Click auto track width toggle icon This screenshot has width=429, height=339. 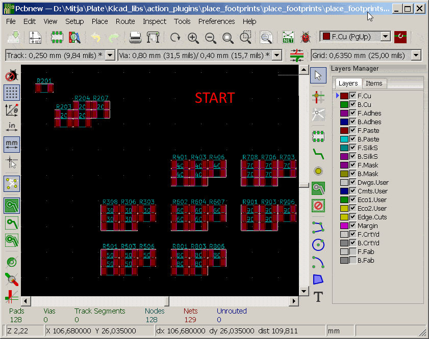tap(296, 55)
